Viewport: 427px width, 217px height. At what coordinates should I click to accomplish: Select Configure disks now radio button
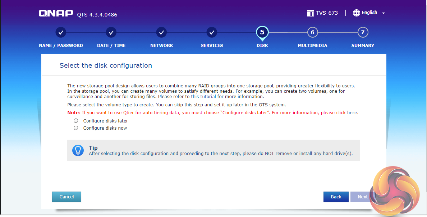(x=76, y=128)
